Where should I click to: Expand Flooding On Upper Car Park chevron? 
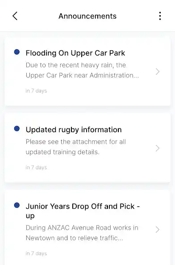point(158,72)
